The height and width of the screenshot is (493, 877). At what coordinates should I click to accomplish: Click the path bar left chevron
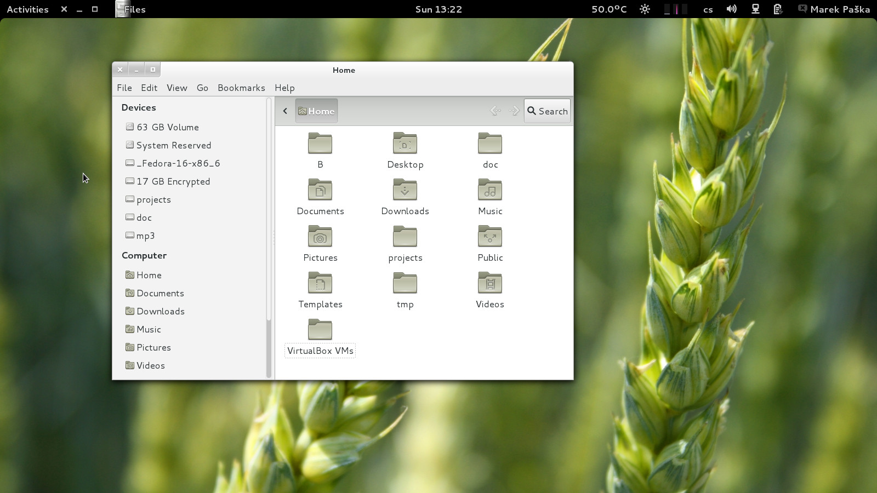click(x=285, y=111)
